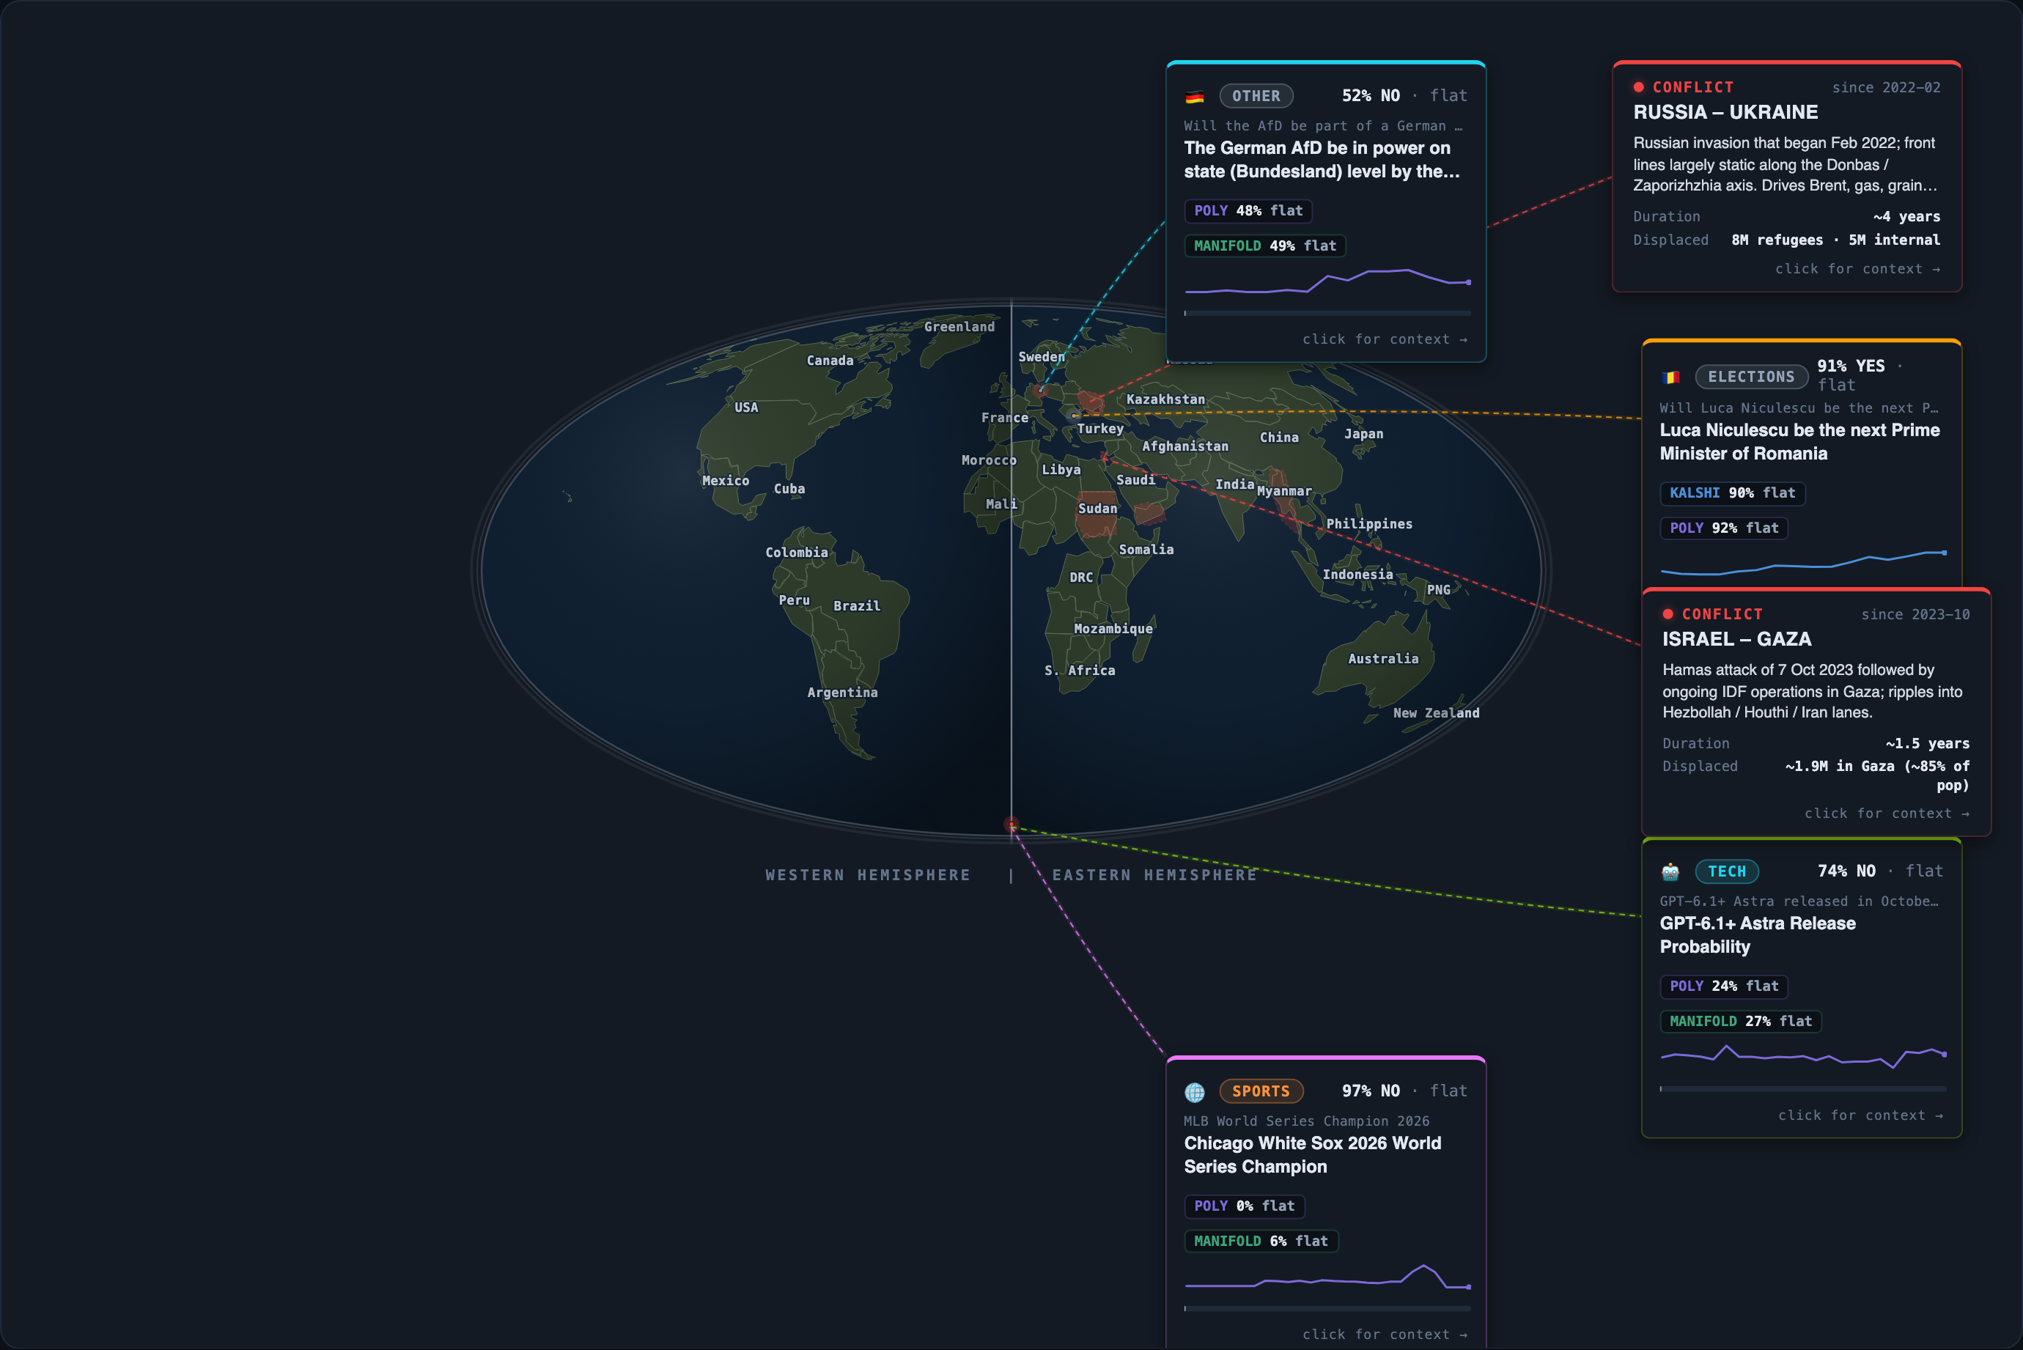The height and width of the screenshot is (1350, 2023).
Task: Open context link on GPT-6.1+ Astra card
Action: tap(1860, 1115)
